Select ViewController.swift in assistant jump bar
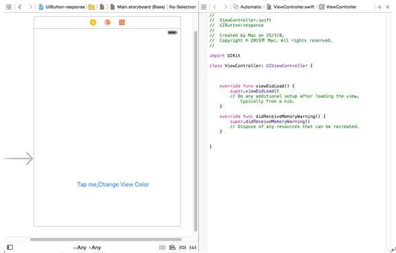Image resolution: width=396 pixels, height=253 pixels. point(290,7)
